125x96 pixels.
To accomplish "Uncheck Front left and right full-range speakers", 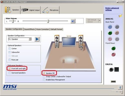I will tap(9, 68).
